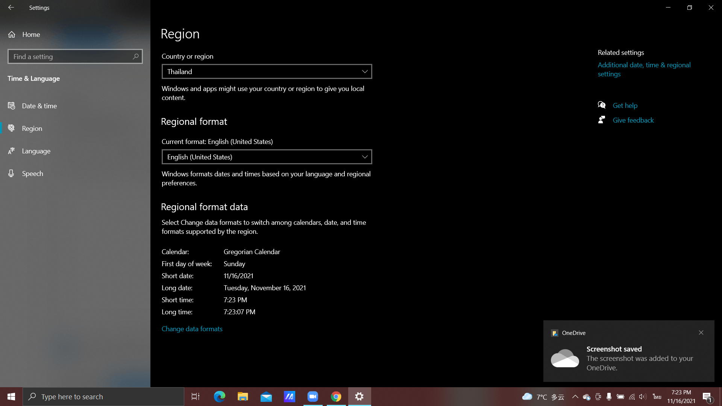Open File Explorer from taskbar

[243, 397]
